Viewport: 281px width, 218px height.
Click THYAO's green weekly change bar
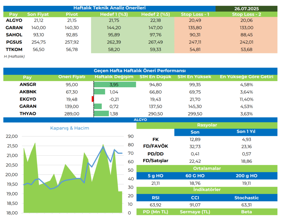point(101,114)
